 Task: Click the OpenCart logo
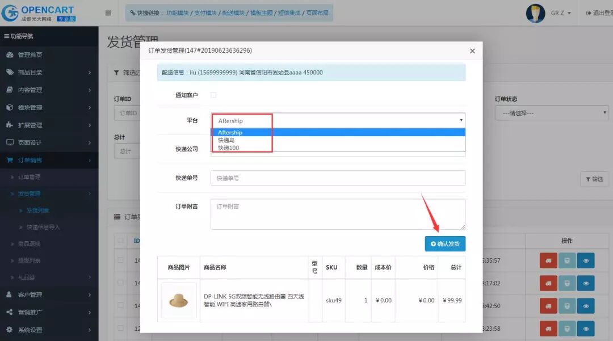[x=39, y=13]
